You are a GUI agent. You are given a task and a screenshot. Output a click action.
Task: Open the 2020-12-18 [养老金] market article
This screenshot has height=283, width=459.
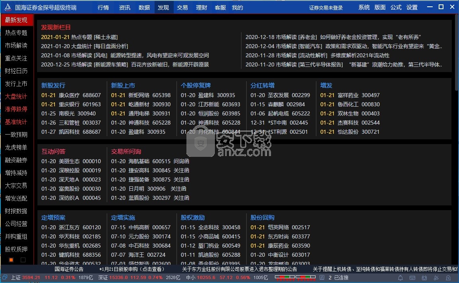point(333,37)
